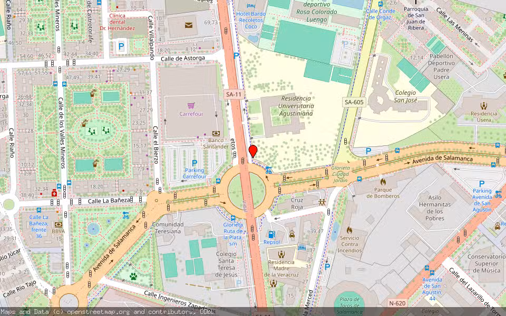Select the BBVA bank icon
This screenshot has width=506, height=316.
pyautogui.click(x=58, y=223)
